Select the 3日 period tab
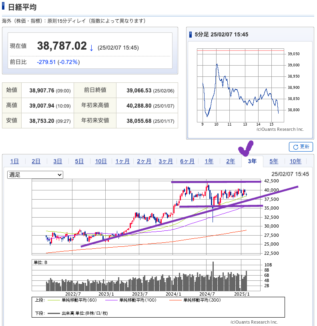This screenshot has width=317, height=326. [x=58, y=161]
